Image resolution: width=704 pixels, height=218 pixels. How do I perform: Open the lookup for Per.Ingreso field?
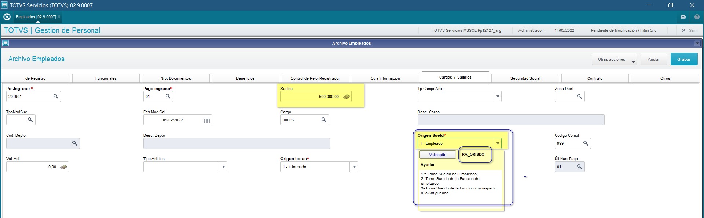pyautogui.click(x=56, y=97)
